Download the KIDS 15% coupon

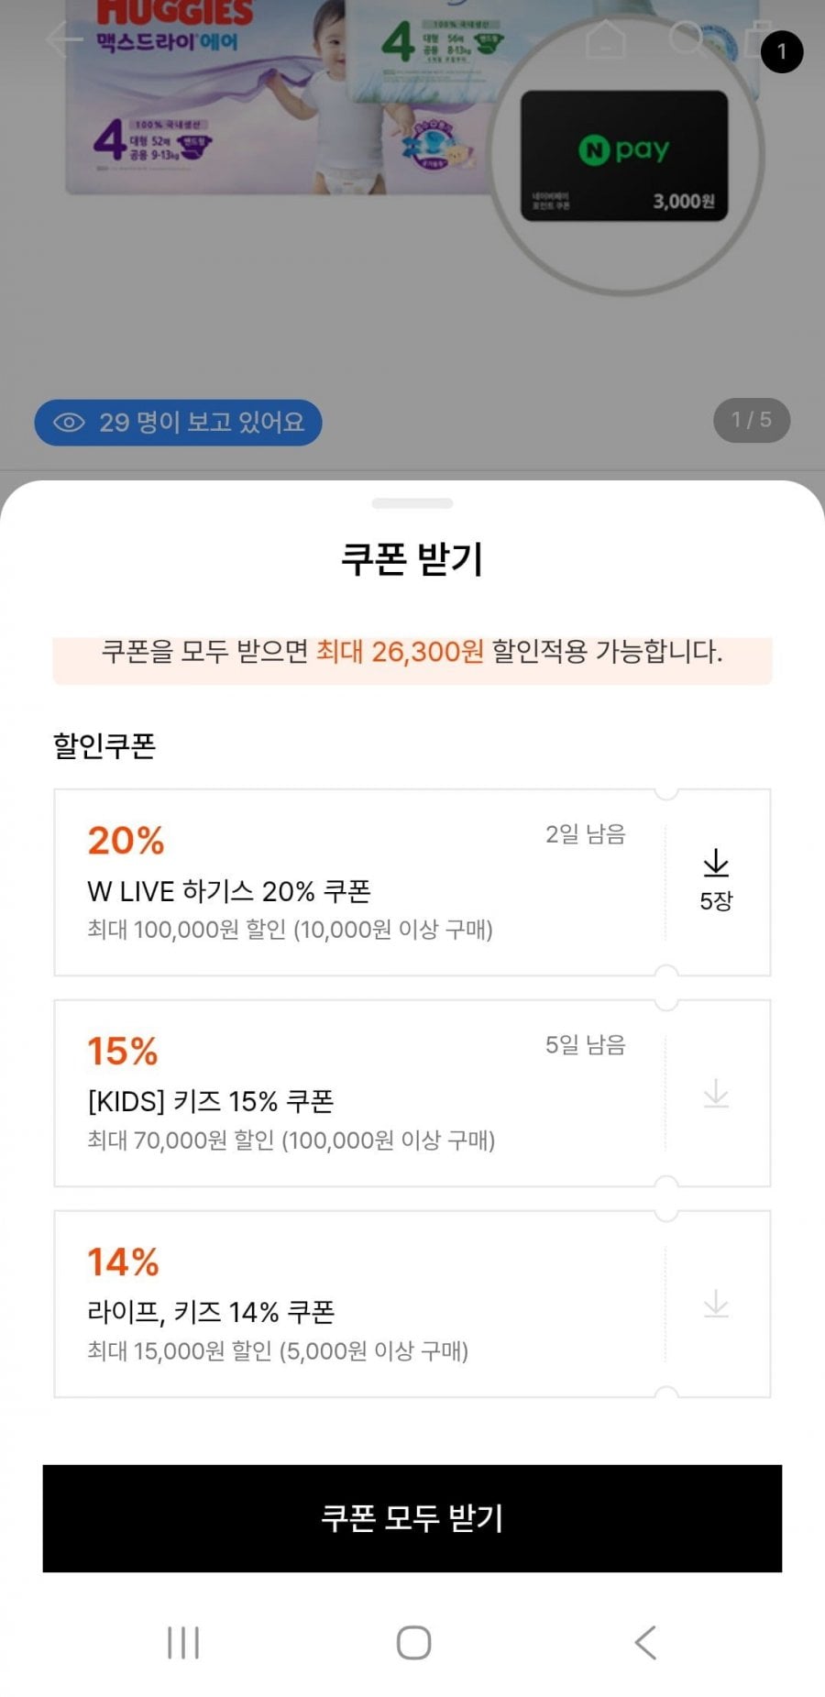pyautogui.click(x=716, y=1093)
